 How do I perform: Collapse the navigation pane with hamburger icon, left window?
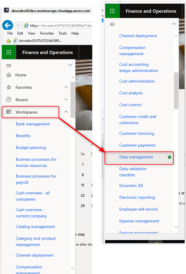(9, 66)
